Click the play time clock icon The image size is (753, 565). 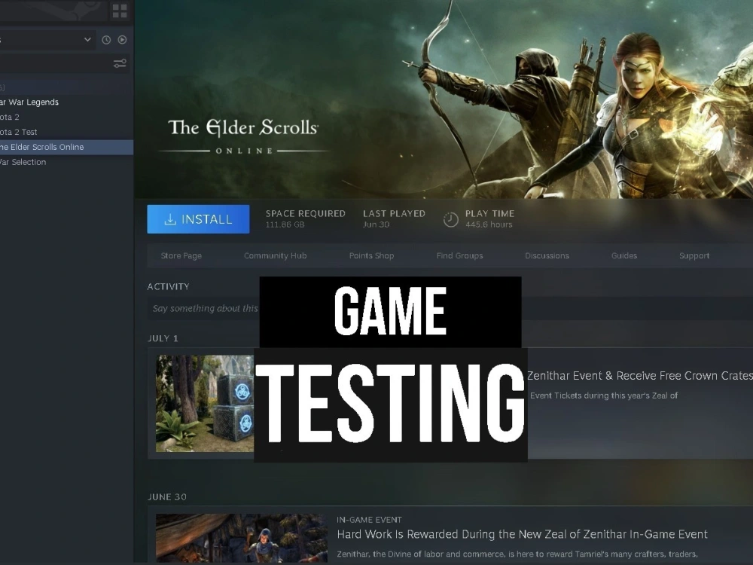click(450, 219)
